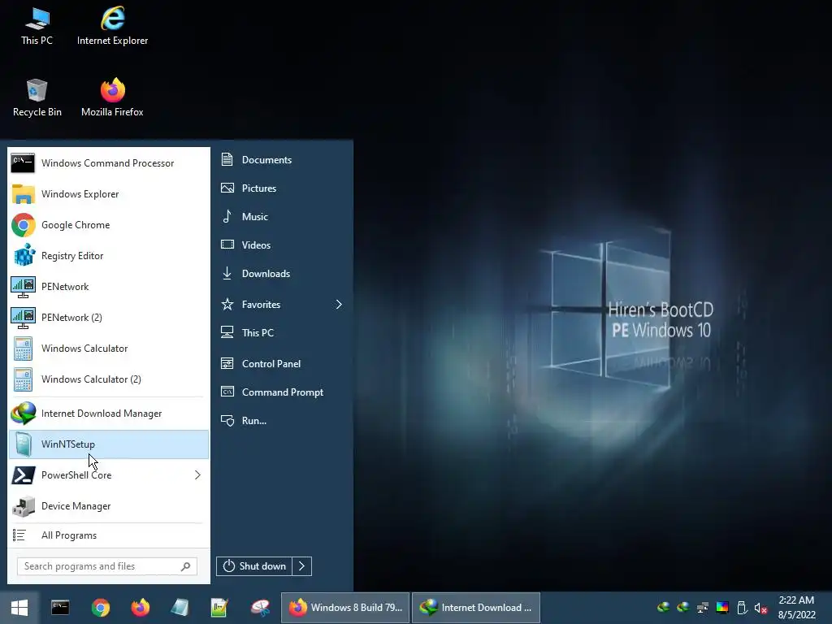Image resolution: width=832 pixels, height=624 pixels.
Task: Show All Programs list
Action: 108,535
